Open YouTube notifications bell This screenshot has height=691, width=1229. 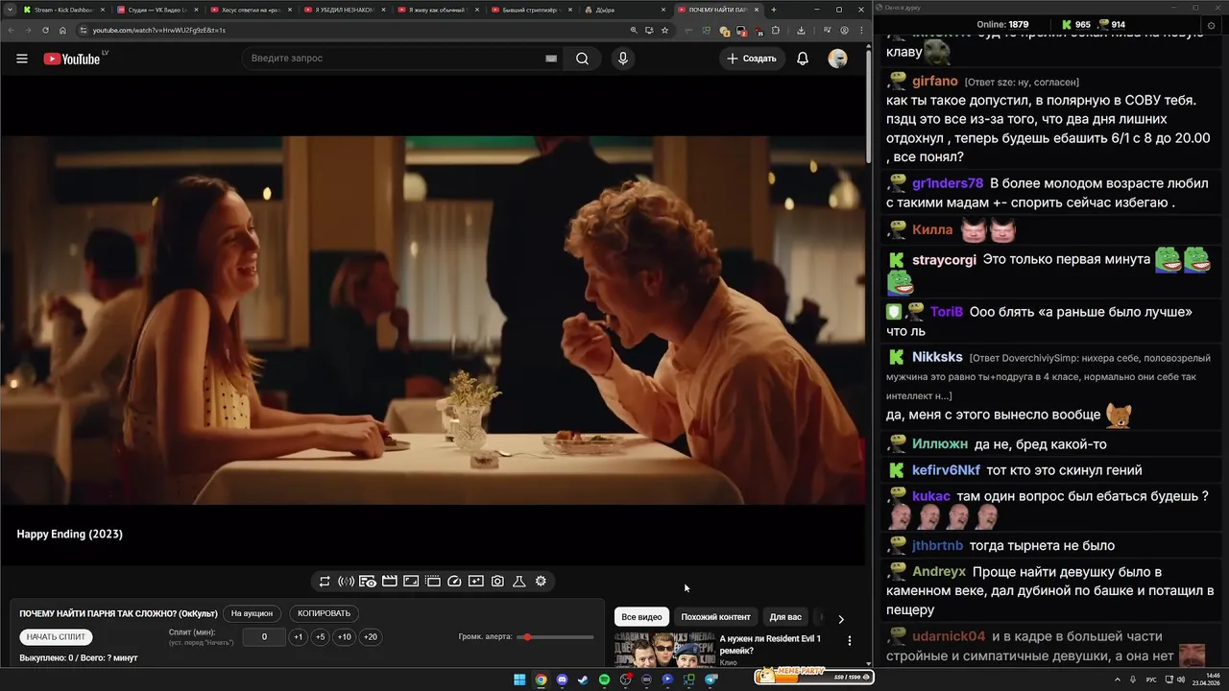pyautogui.click(x=803, y=59)
